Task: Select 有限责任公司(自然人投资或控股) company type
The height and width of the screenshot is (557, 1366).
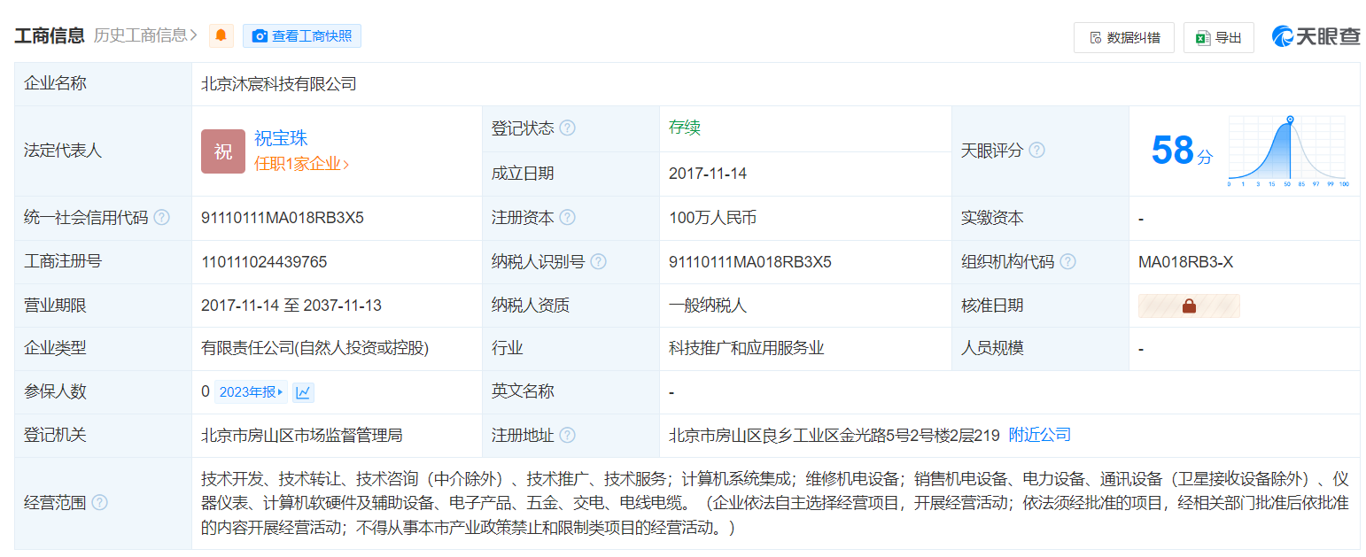Action: (314, 348)
